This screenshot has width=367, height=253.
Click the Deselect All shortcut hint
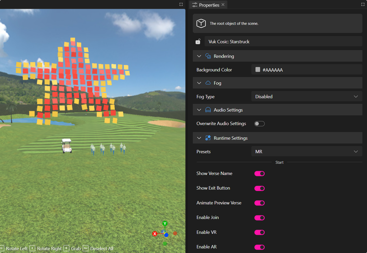(x=102, y=249)
